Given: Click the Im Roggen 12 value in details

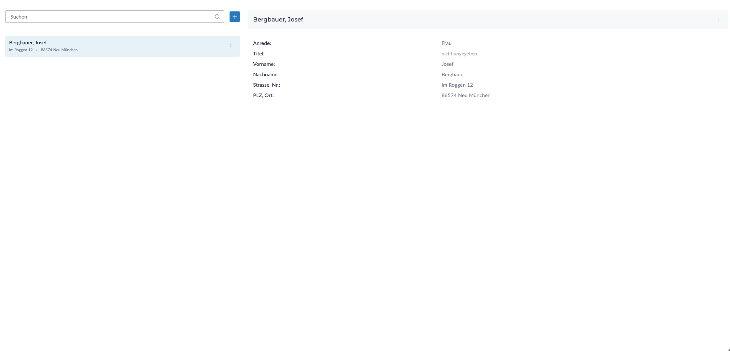Looking at the screenshot, I should pos(457,85).
